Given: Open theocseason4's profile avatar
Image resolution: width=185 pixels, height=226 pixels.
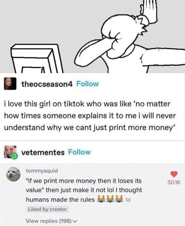Looking at the screenshot, I should (x=10, y=84).
